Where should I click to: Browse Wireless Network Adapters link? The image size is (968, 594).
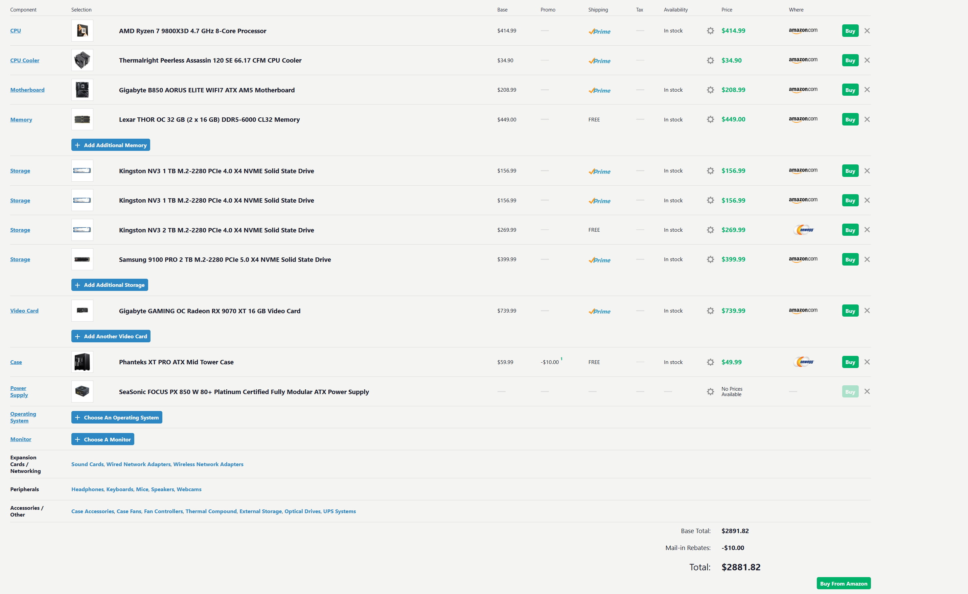[208, 464]
